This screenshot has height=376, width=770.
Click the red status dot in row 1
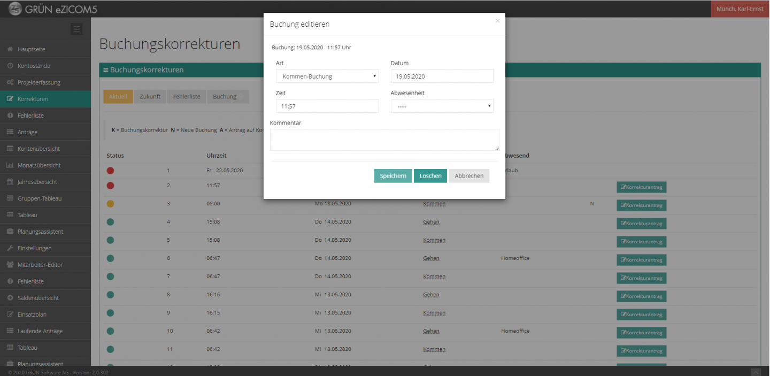(110, 171)
